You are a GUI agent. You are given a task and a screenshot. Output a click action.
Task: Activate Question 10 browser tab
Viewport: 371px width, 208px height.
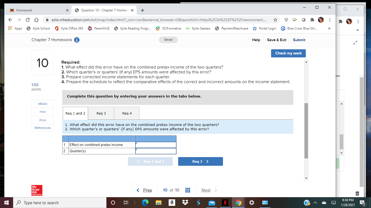(104, 10)
